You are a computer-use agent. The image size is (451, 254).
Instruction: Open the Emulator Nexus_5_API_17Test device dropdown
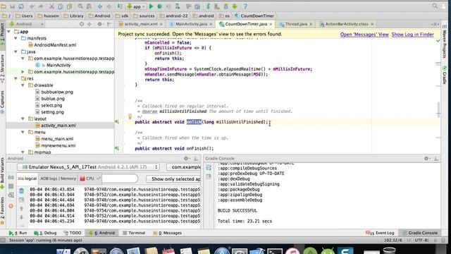pos(88,167)
